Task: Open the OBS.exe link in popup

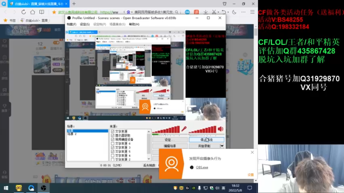Action: point(202,167)
